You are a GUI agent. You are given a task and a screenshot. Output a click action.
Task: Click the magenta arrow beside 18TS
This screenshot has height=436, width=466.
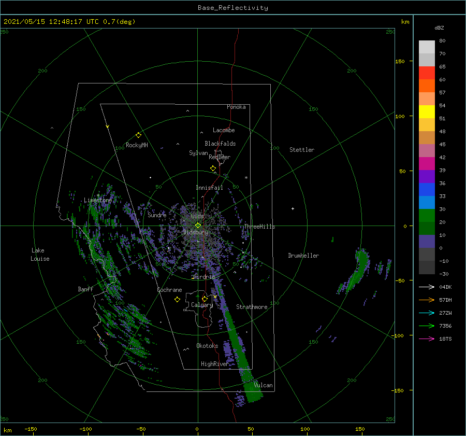427,339
